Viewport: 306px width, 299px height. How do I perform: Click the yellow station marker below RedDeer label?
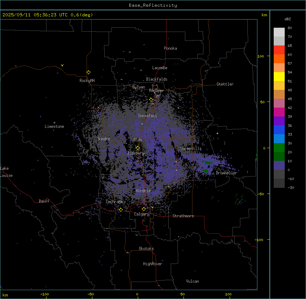(x=151, y=100)
